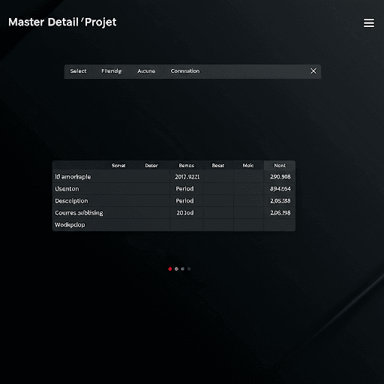This screenshot has height=384, width=384.
Task: Open the 'Desoziption' row
Action: (x=174, y=201)
